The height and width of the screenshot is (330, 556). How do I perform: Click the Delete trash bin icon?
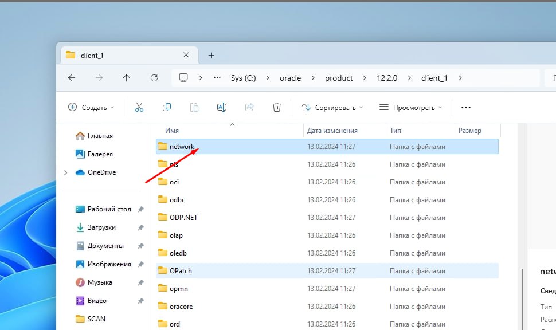[x=277, y=107]
